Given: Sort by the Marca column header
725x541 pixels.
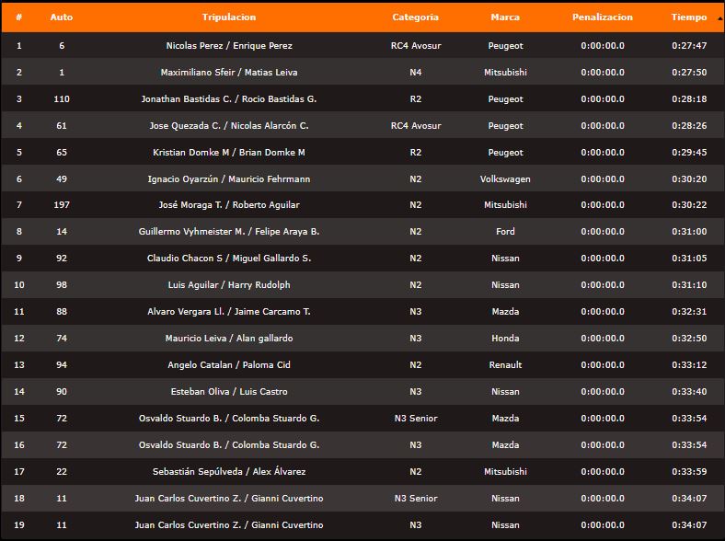Looking at the screenshot, I should pyautogui.click(x=505, y=17).
